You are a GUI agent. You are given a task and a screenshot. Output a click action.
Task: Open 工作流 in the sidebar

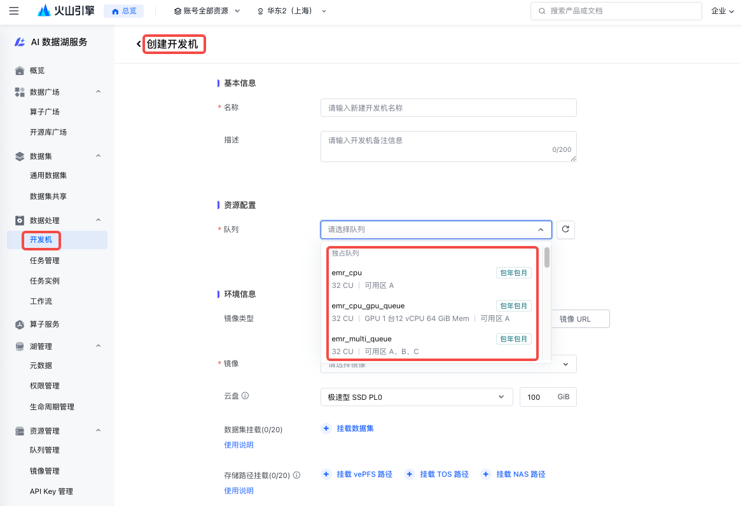click(x=41, y=301)
